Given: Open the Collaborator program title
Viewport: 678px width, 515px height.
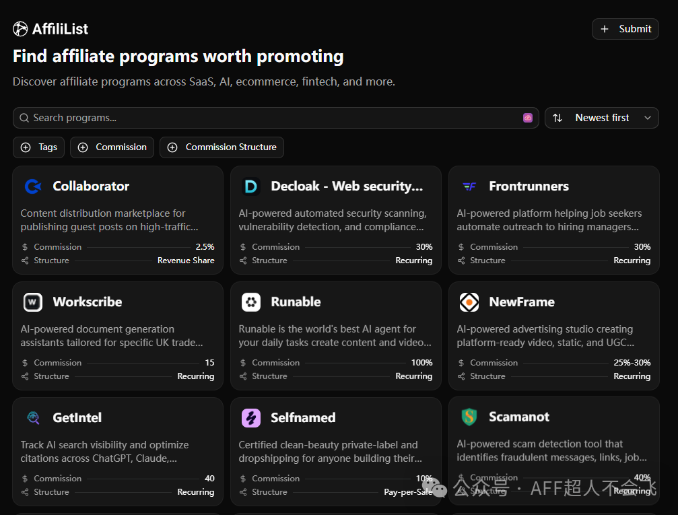Looking at the screenshot, I should (91, 186).
